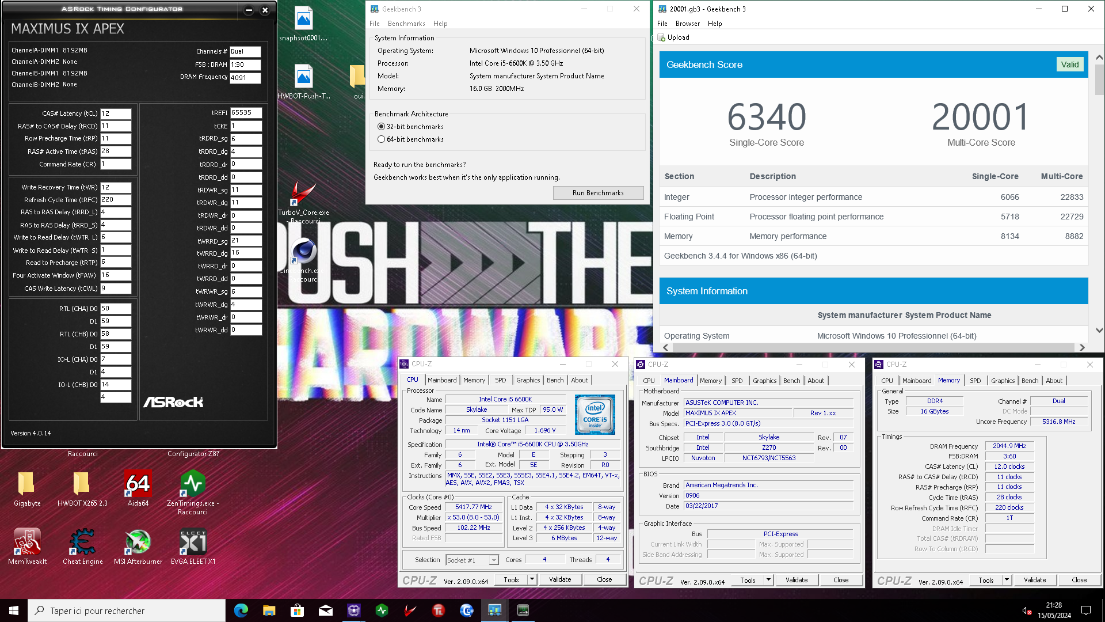Launch the Aida64 desktop shortcut
This screenshot has height=622, width=1105.
click(x=138, y=489)
